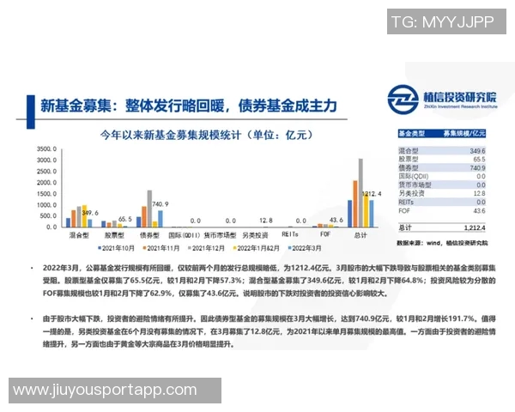Click chart data label 740.9
Viewport: 515px width, 412px height.
click(x=160, y=204)
